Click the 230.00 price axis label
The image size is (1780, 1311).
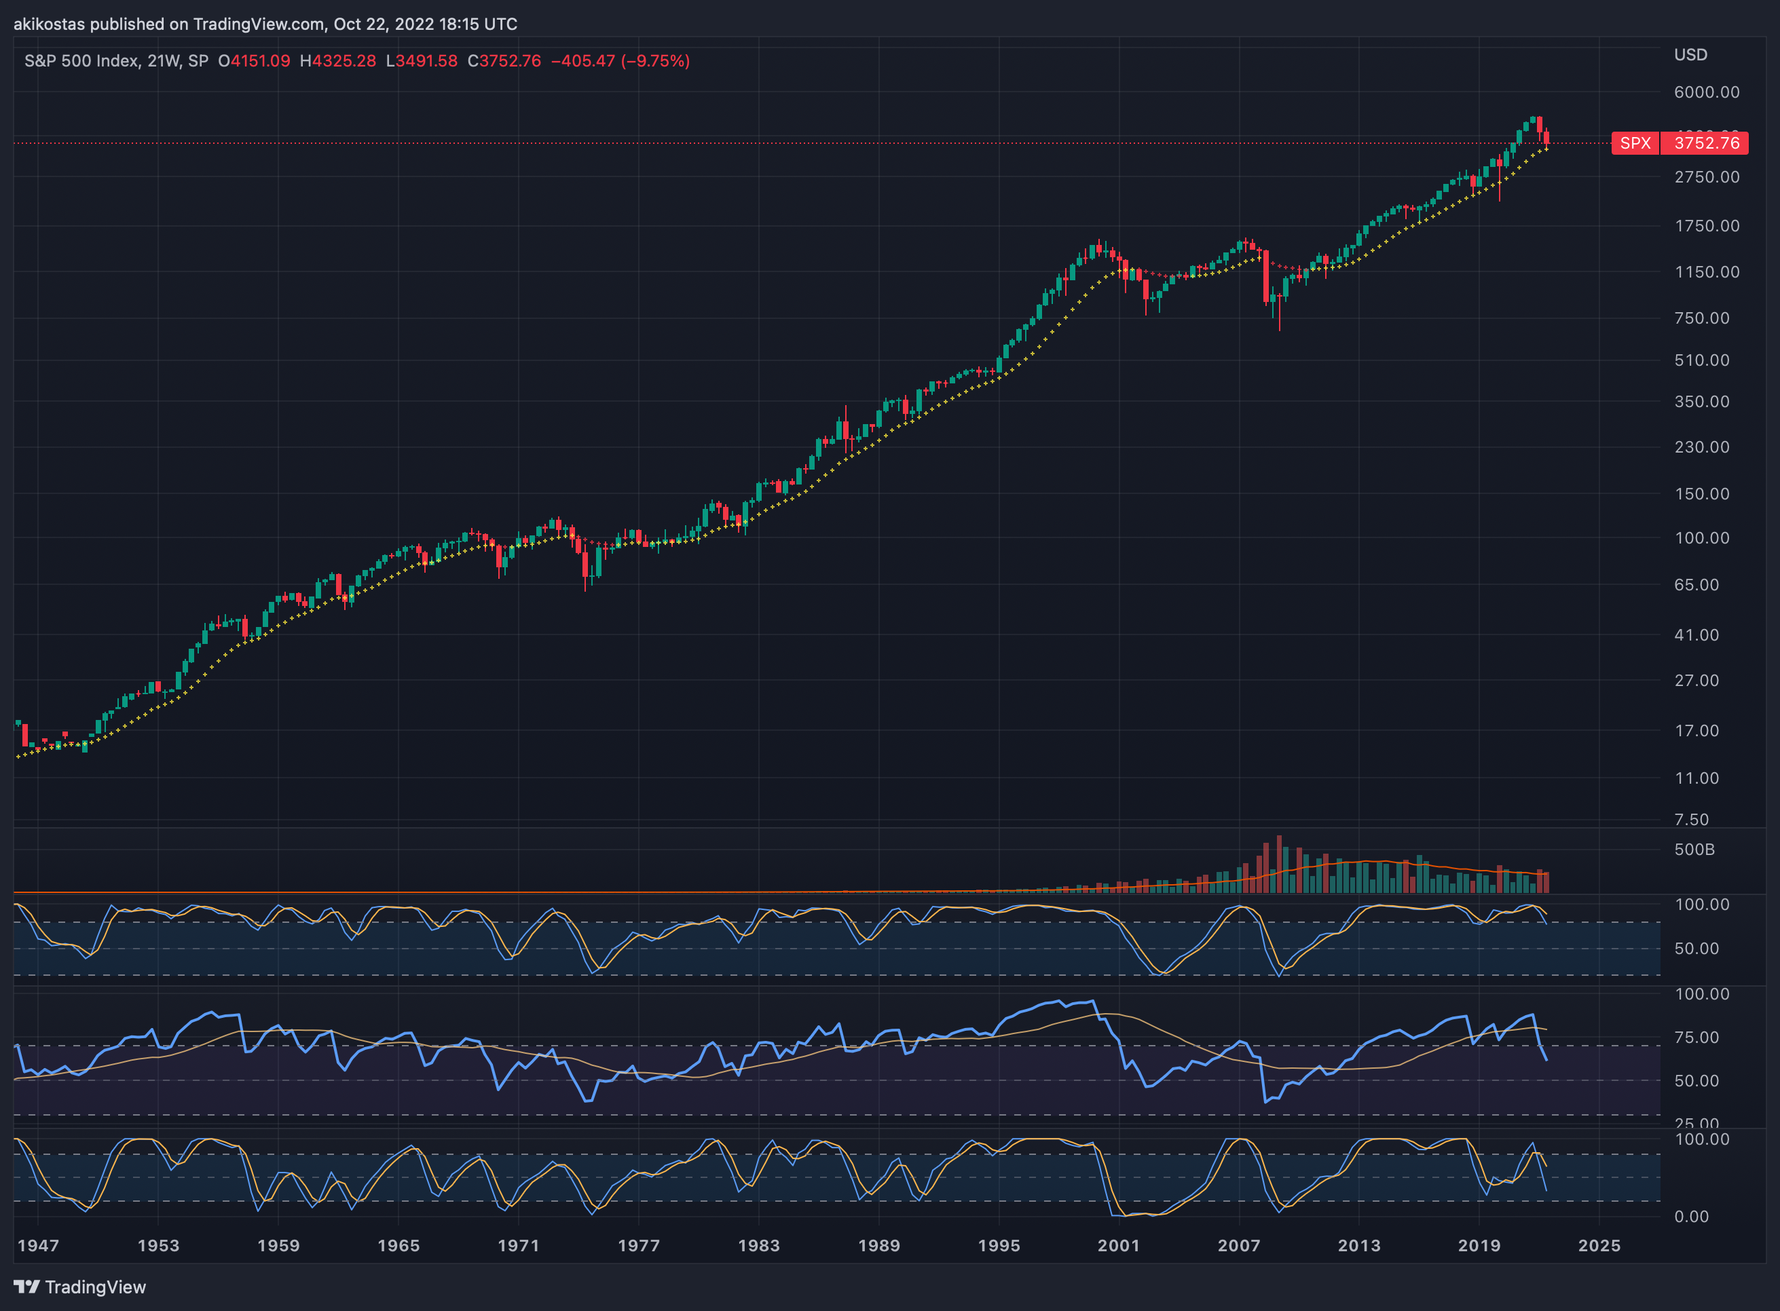click(x=1701, y=446)
